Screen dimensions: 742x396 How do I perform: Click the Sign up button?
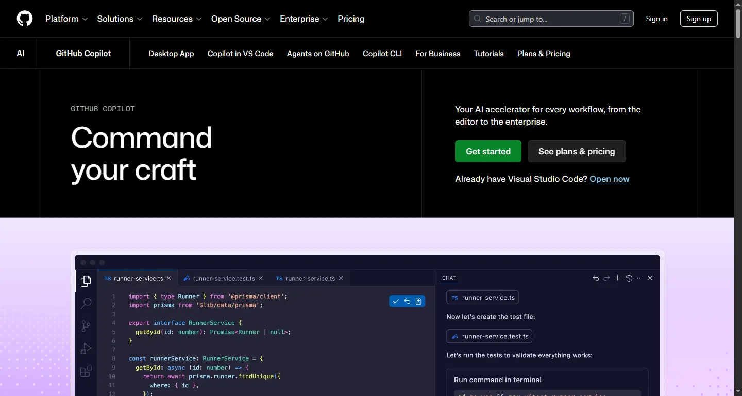click(699, 19)
